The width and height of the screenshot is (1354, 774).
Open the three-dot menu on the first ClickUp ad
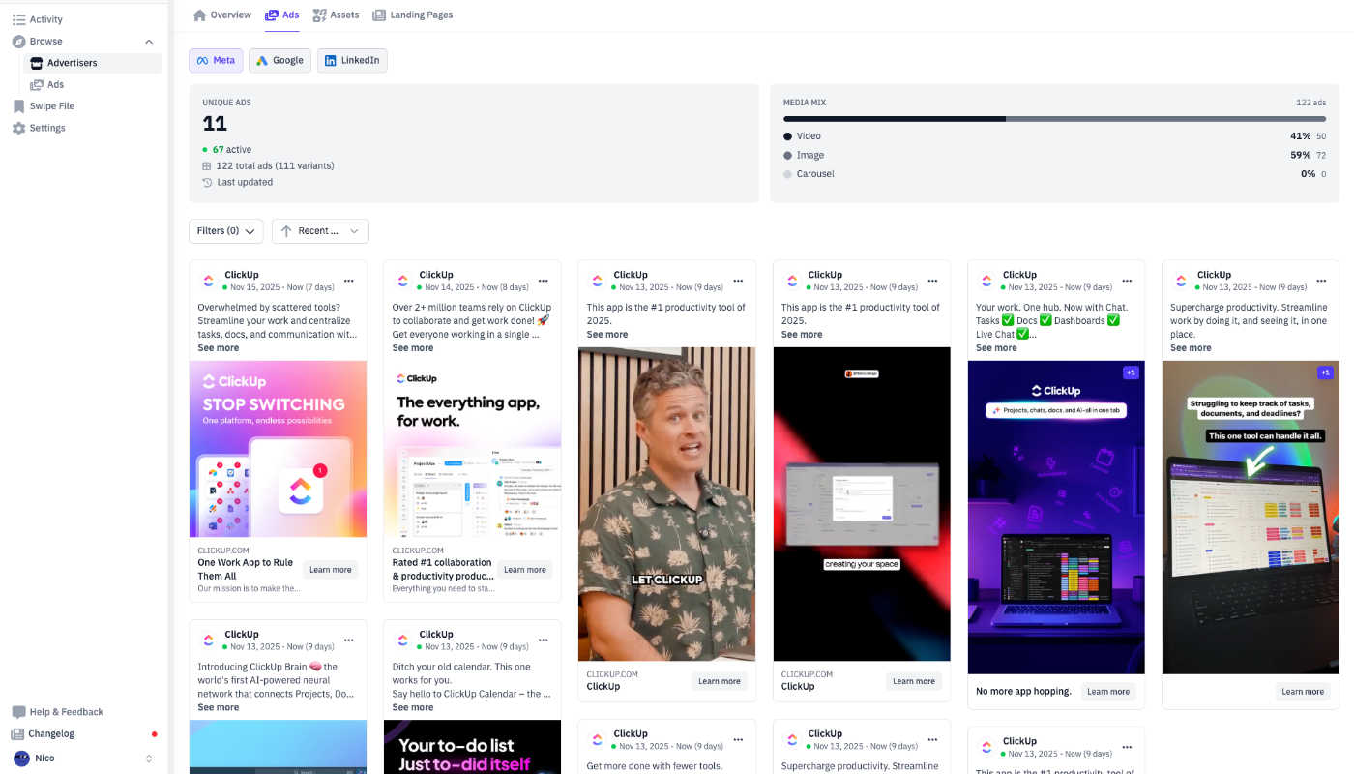point(348,279)
